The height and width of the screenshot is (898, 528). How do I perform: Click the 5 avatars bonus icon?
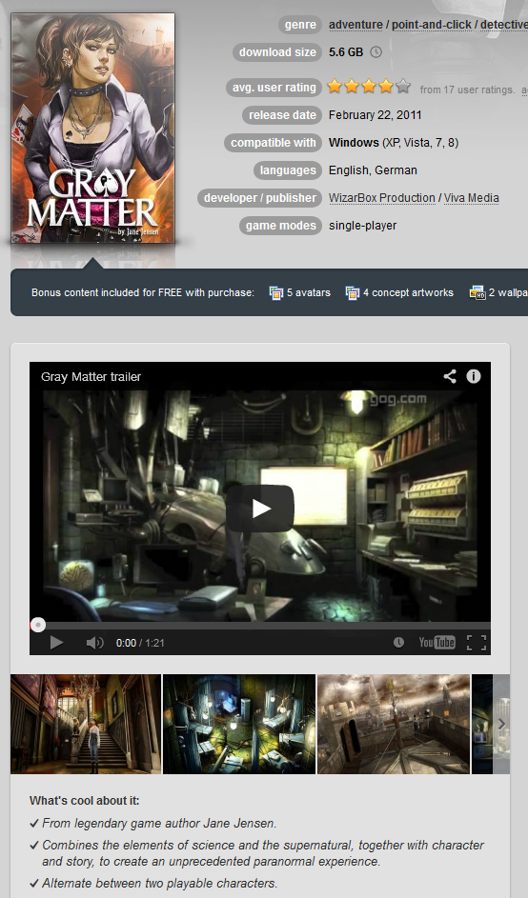point(276,292)
